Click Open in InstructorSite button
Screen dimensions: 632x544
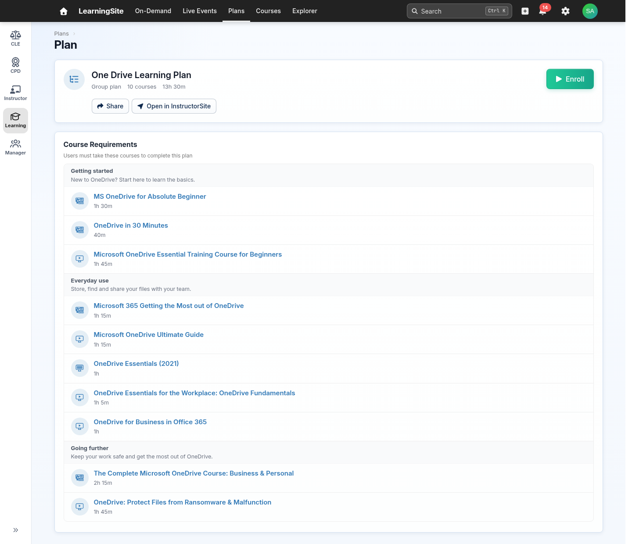pyautogui.click(x=174, y=106)
